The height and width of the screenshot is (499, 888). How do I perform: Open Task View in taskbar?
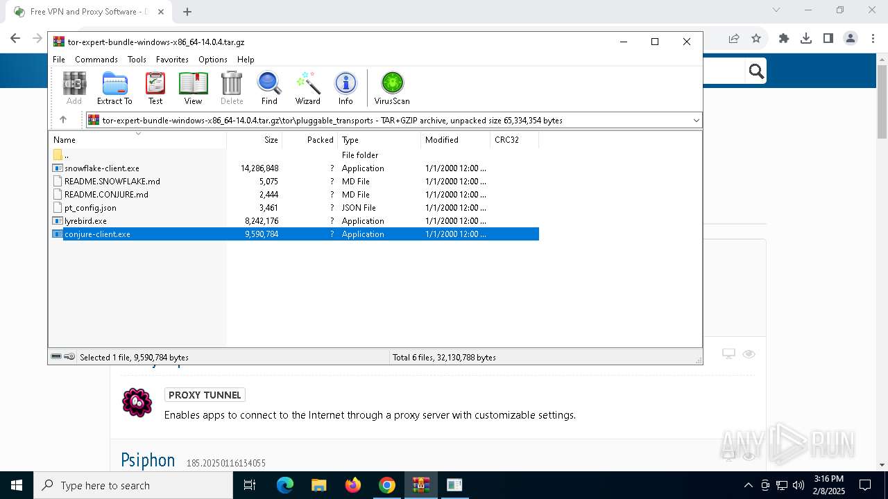(250, 485)
